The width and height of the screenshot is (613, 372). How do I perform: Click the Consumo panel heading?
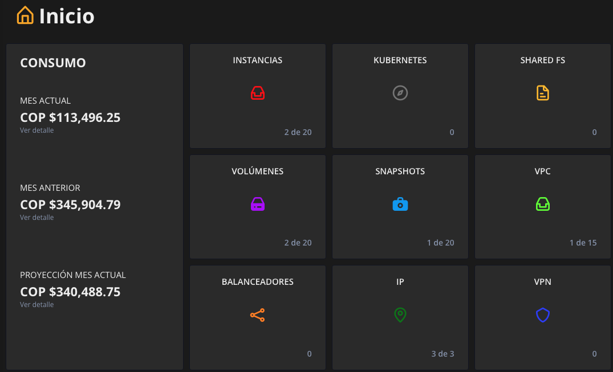click(x=53, y=63)
